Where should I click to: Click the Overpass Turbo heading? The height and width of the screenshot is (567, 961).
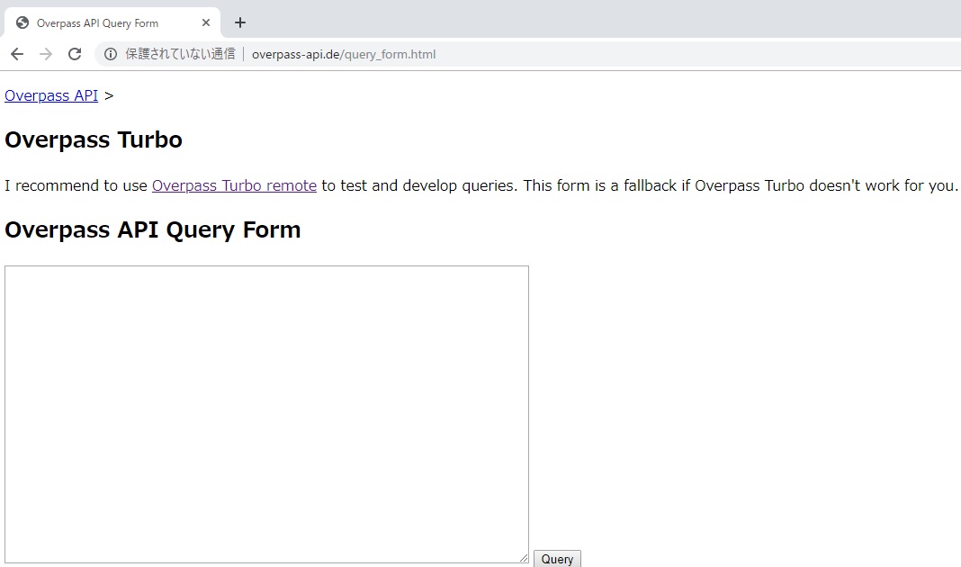pyautogui.click(x=94, y=139)
